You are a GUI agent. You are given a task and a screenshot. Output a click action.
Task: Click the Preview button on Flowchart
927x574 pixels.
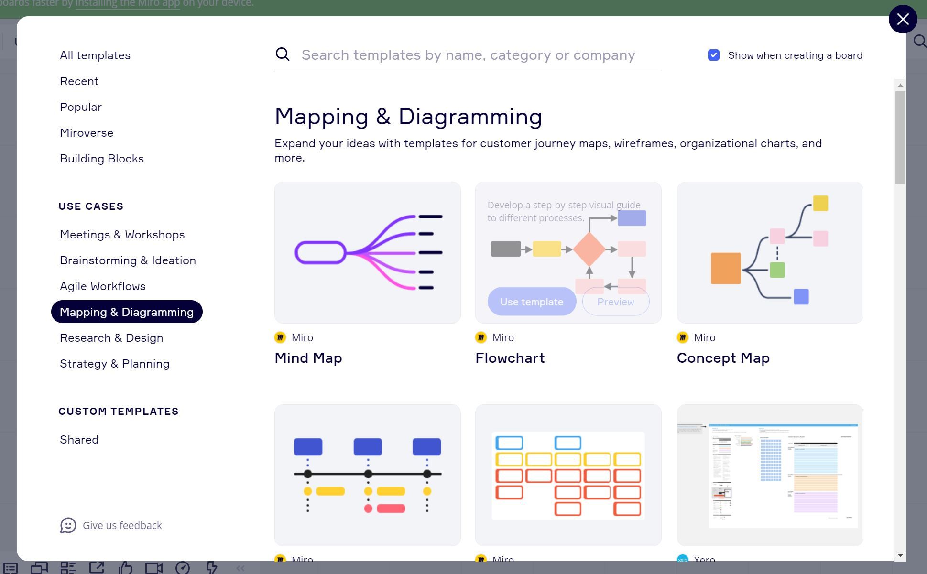click(x=615, y=302)
